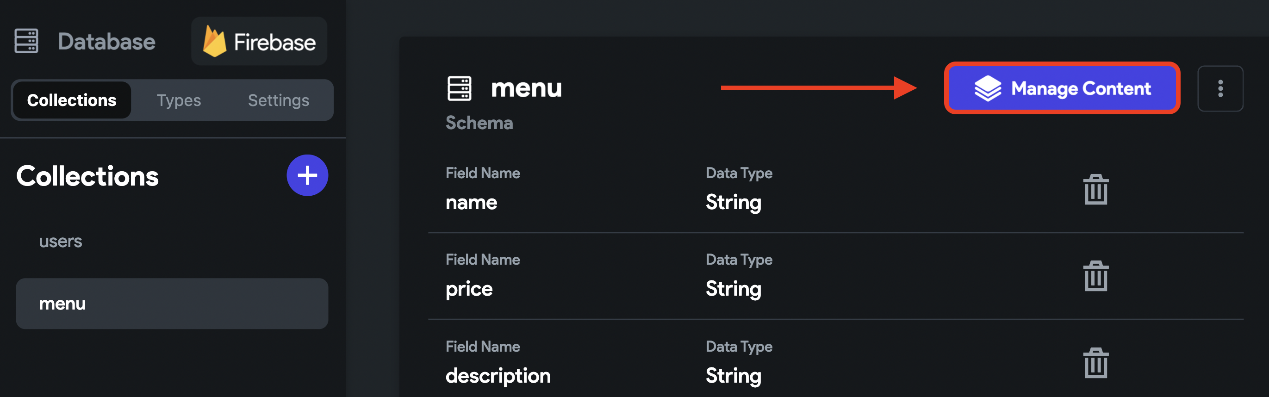Switch to the Types tab
The image size is (1269, 397).
tap(179, 100)
